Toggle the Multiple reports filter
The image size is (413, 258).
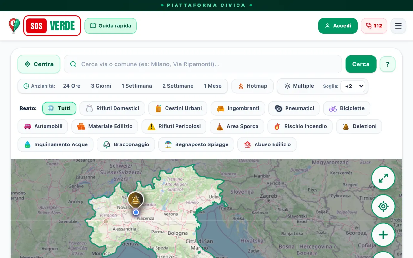299,86
